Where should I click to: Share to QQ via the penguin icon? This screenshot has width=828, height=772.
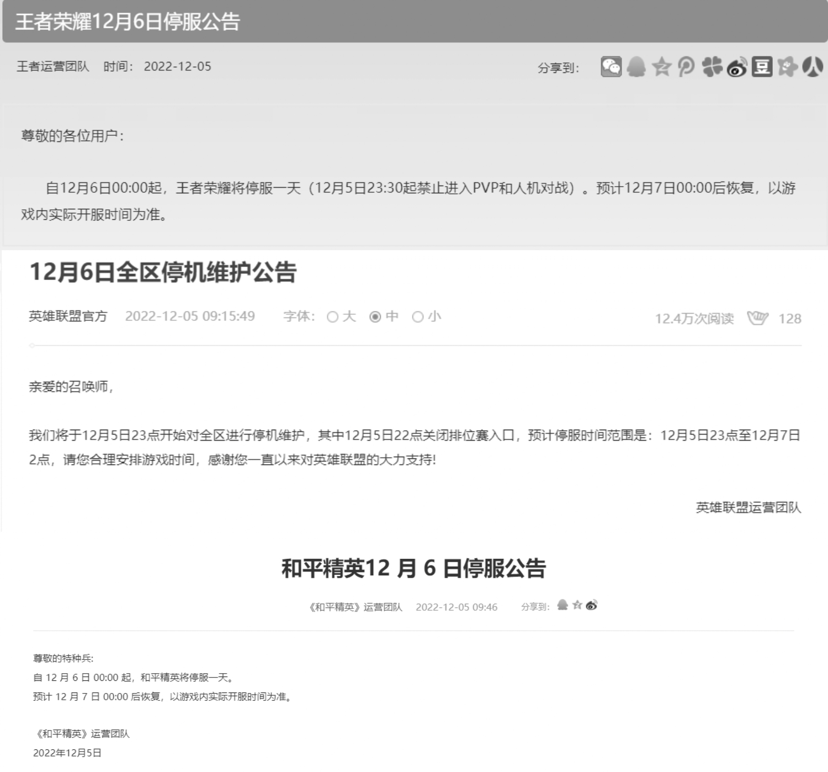click(x=635, y=67)
